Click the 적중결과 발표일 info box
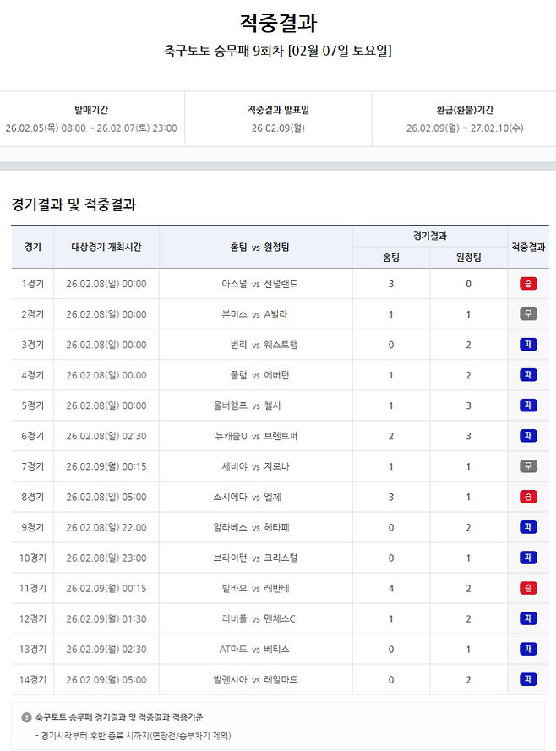Image resolution: width=556 pixels, height=751 pixels. coord(278,119)
